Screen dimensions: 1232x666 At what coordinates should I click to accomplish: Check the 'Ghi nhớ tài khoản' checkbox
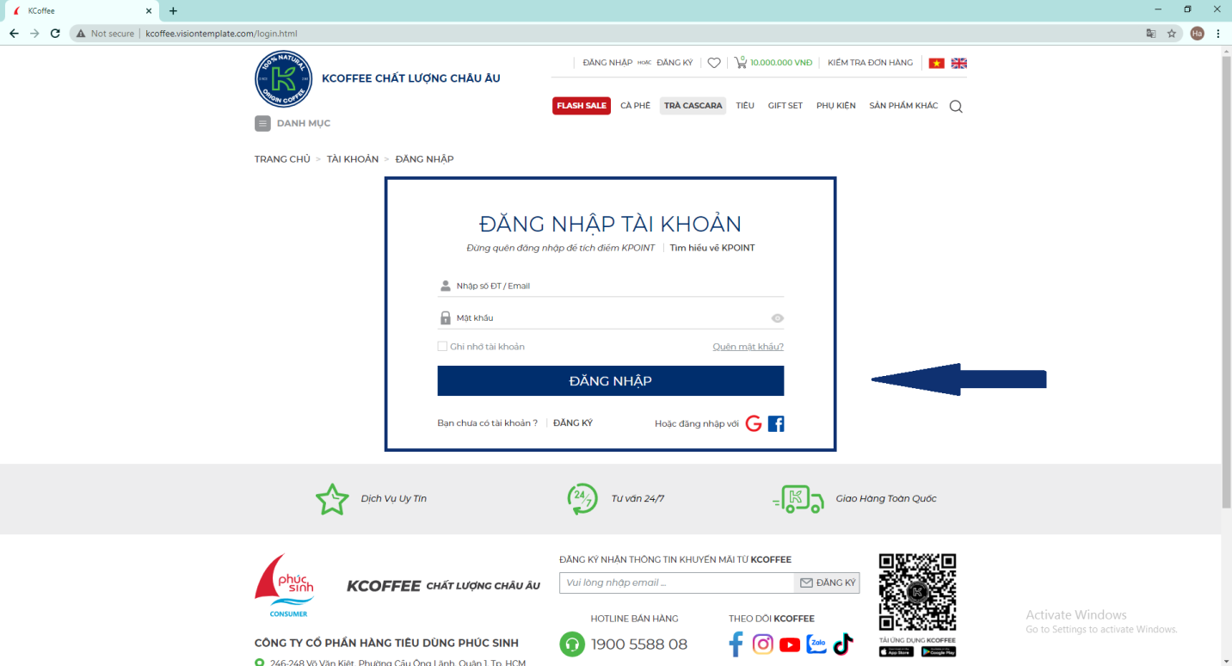[442, 347]
